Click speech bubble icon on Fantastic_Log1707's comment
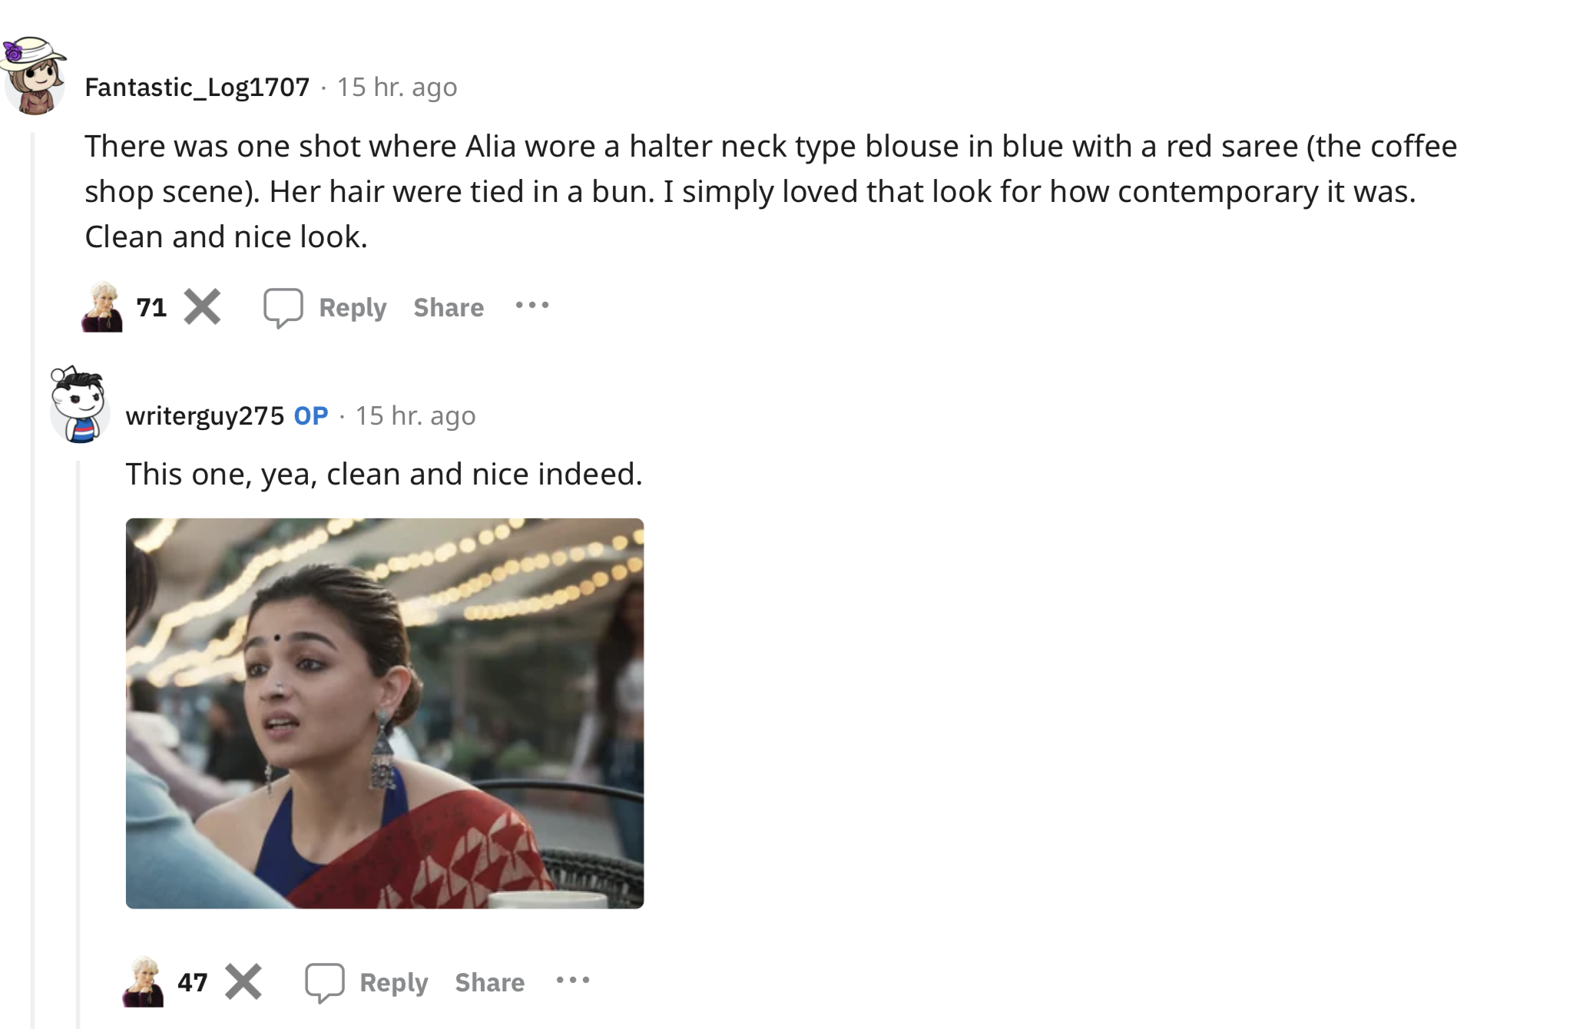The height and width of the screenshot is (1029, 1570). [x=283, y=308]
